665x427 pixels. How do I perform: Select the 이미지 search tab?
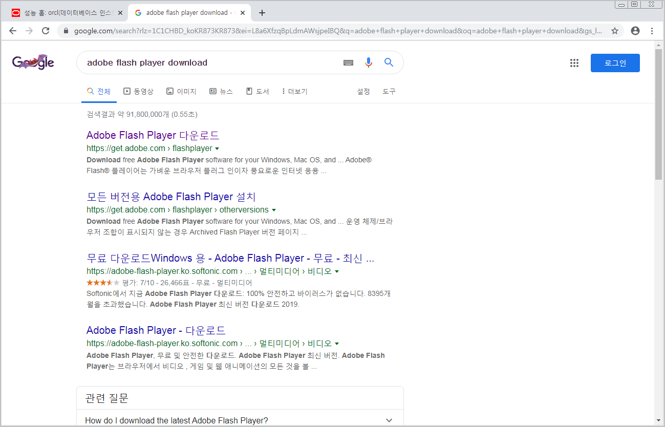click(x=181, y=92)
